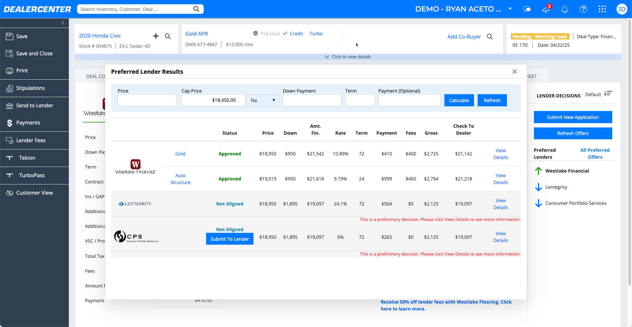Screen dimensions: 632x327
Task: Click the Cap Price input field
Action: tap(213, 100)
